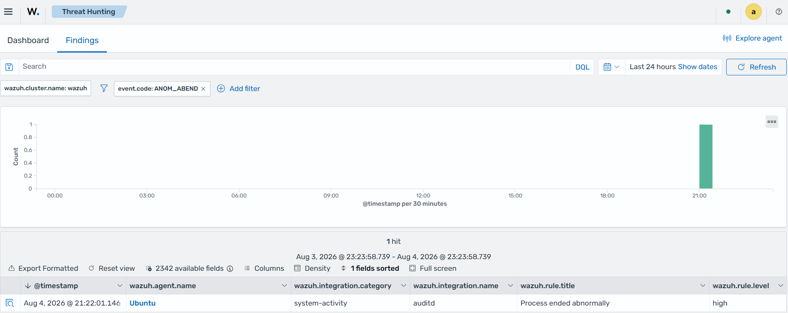Open the Density display options
The width and height of the screenshot is (788, 313).
click(x=312, y=268)
